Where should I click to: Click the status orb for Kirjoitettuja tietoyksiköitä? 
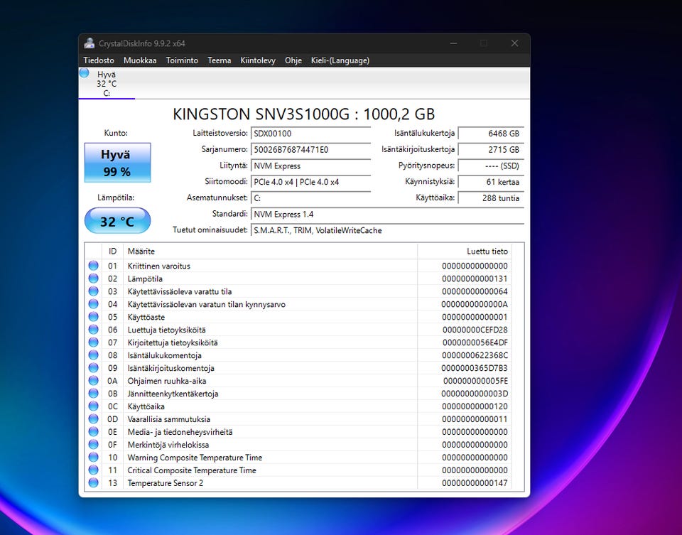93,342
